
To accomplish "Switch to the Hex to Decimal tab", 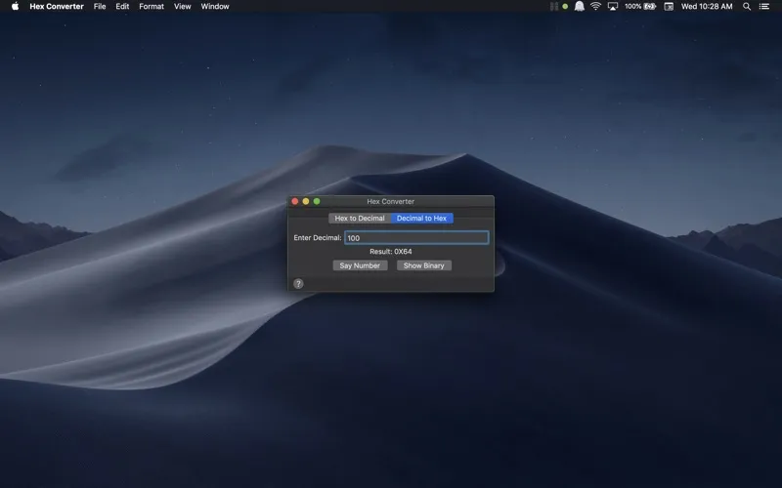I will [x=360, y=218].
